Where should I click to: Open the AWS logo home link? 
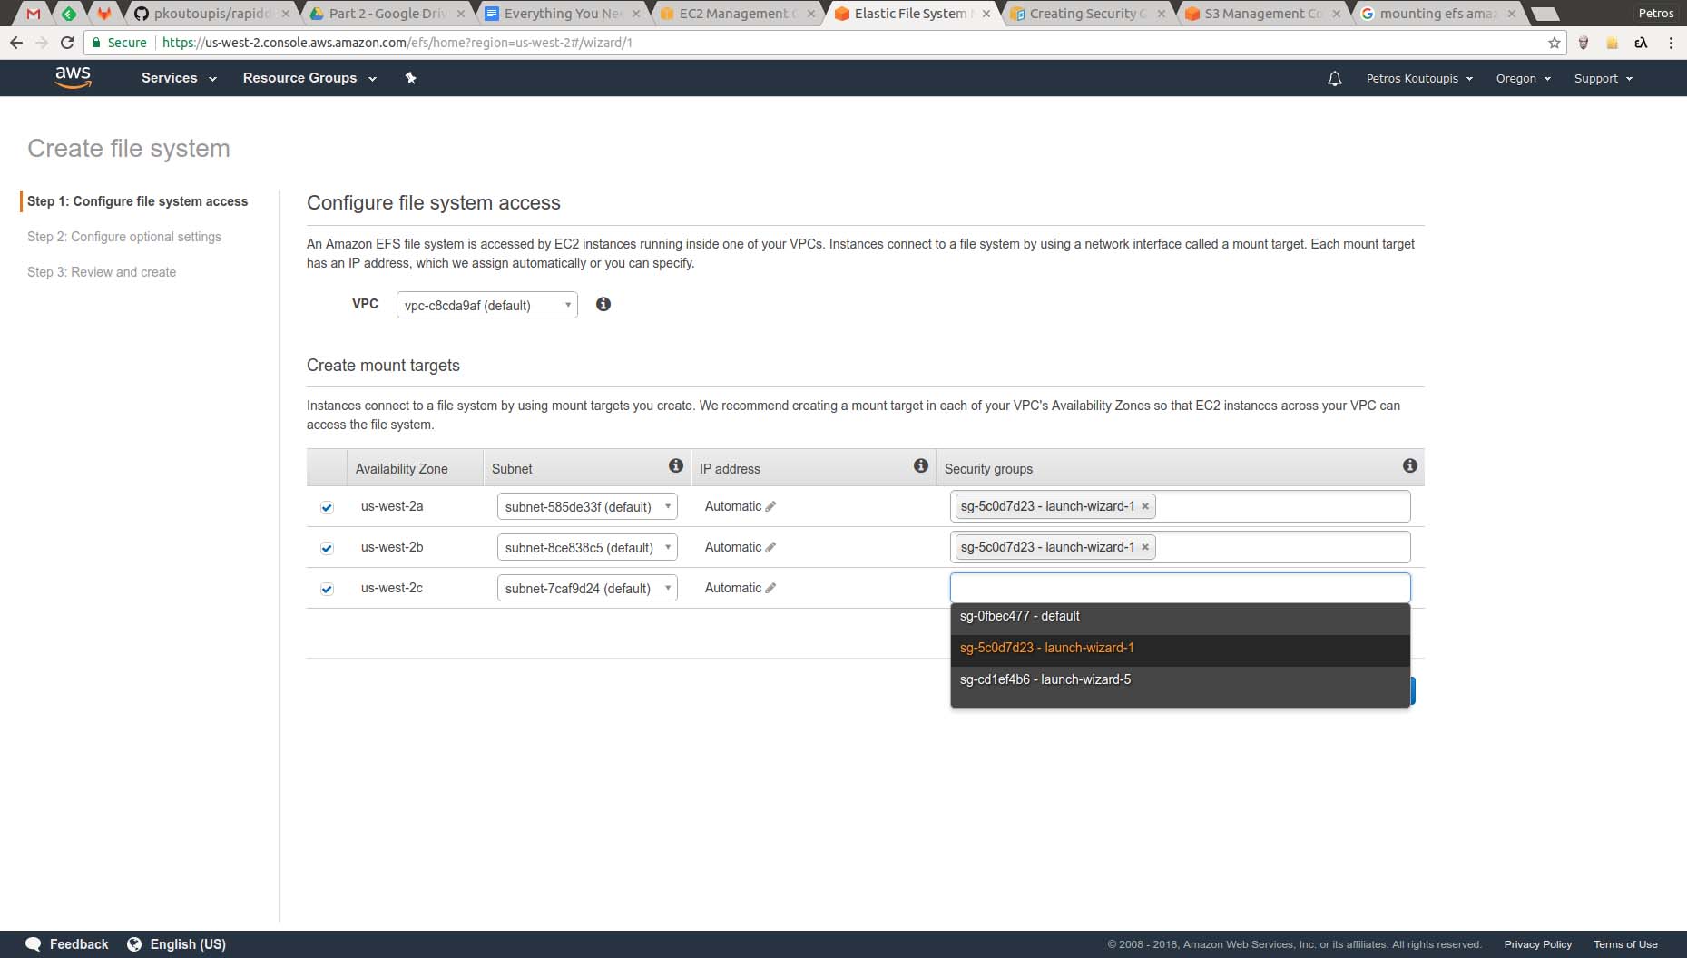pyautogui.click(x=73, y=78)
